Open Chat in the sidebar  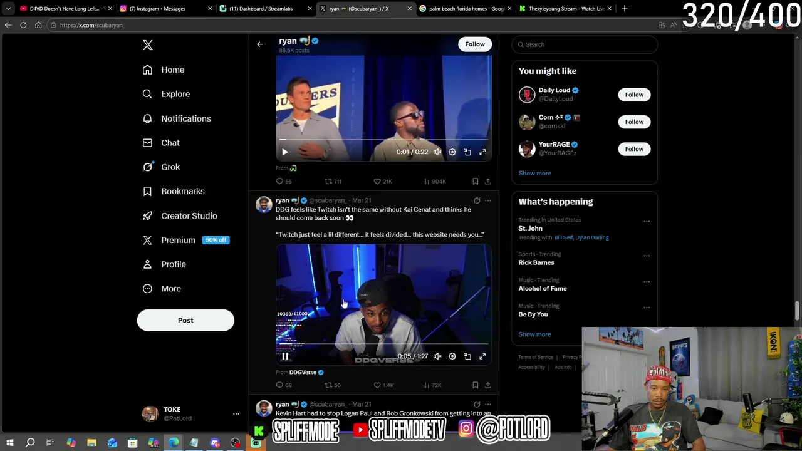coord(161,143)
